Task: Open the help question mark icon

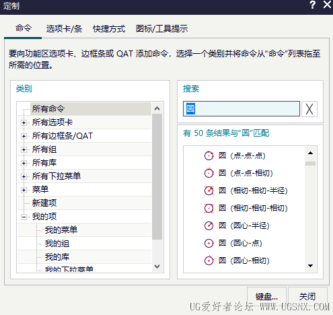Action: pos(313,5)
